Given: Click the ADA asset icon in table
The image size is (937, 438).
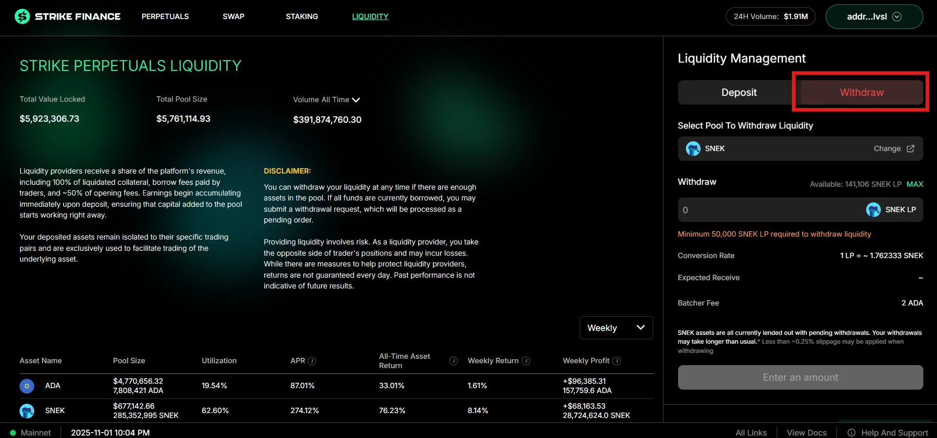Looking at the screenshot, I should pos(27,386).
